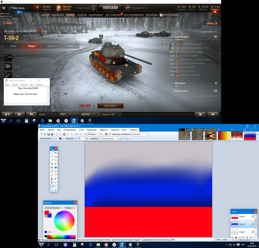
Task: Select the Rectangle Select tool in Paint.NET toolbox
Action: (52, 152)
